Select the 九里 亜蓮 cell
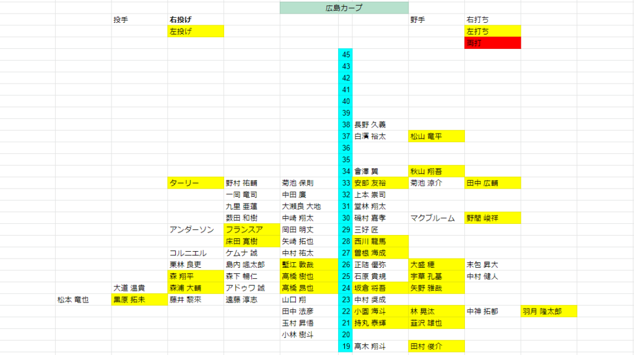 click(252, 207)
